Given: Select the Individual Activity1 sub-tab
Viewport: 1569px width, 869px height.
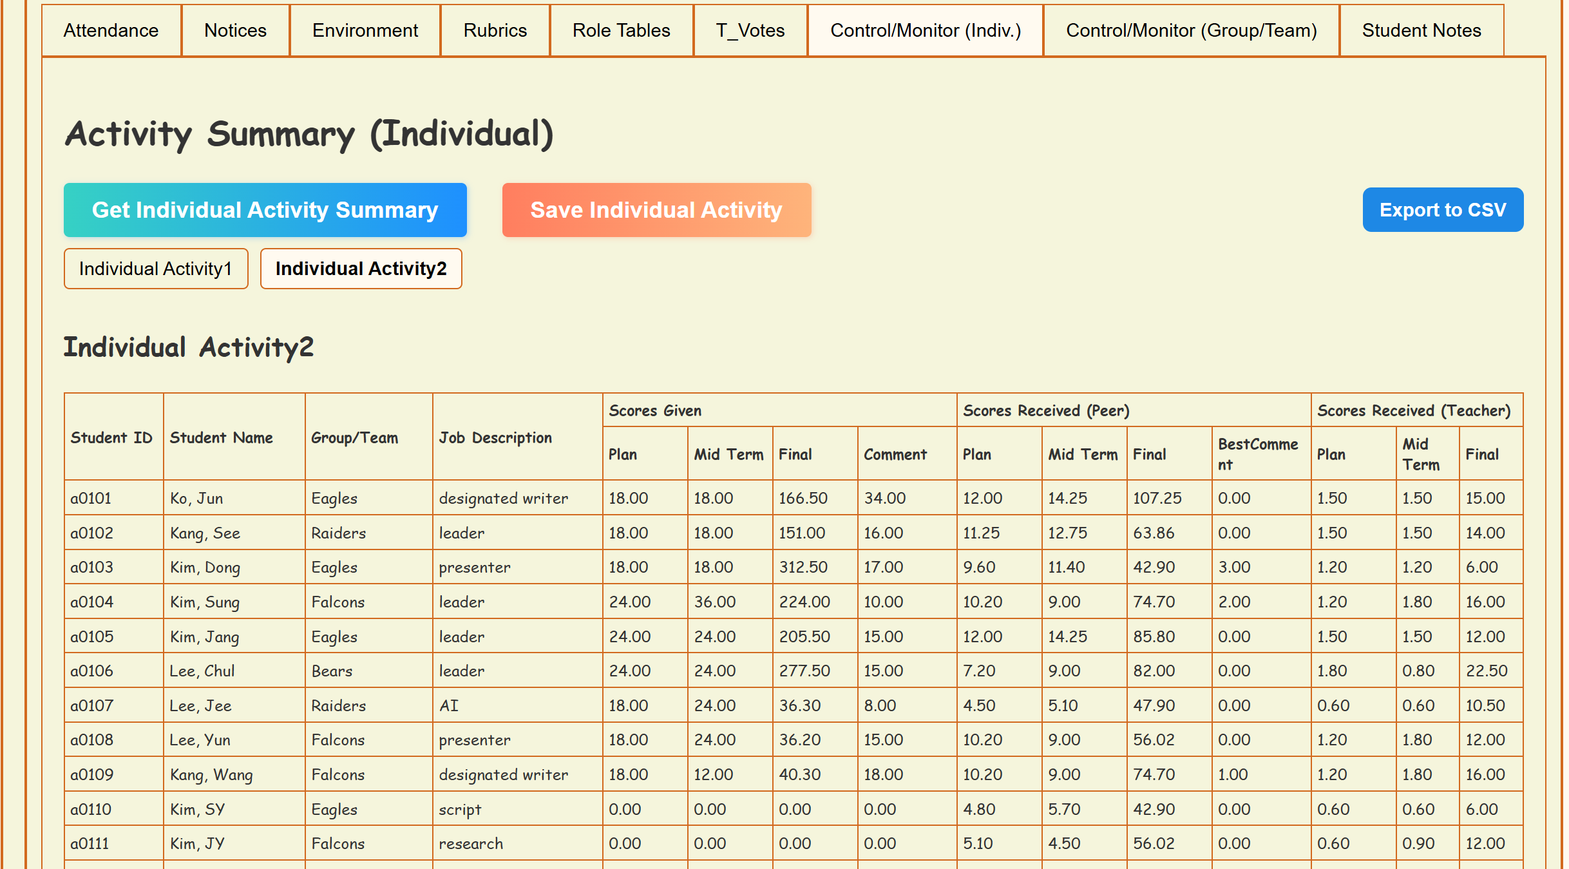Looking at the screenshot, I should (x=156, y=269).
